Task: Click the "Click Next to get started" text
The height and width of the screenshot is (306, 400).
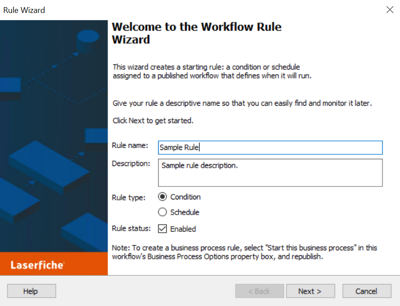Action: pyautogui.click(x=153, y=121)
